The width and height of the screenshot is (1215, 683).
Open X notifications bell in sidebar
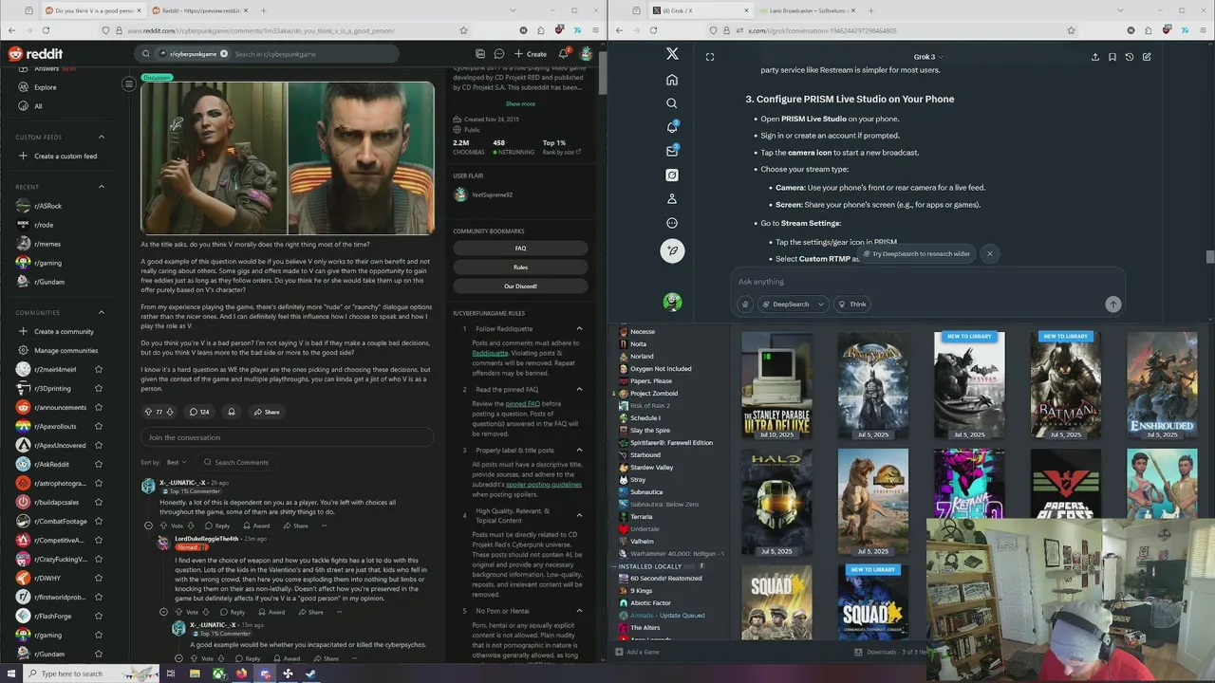pos(672,127)
